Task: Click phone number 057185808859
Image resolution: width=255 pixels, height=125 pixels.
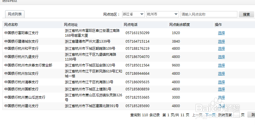Action: [137, 89]
